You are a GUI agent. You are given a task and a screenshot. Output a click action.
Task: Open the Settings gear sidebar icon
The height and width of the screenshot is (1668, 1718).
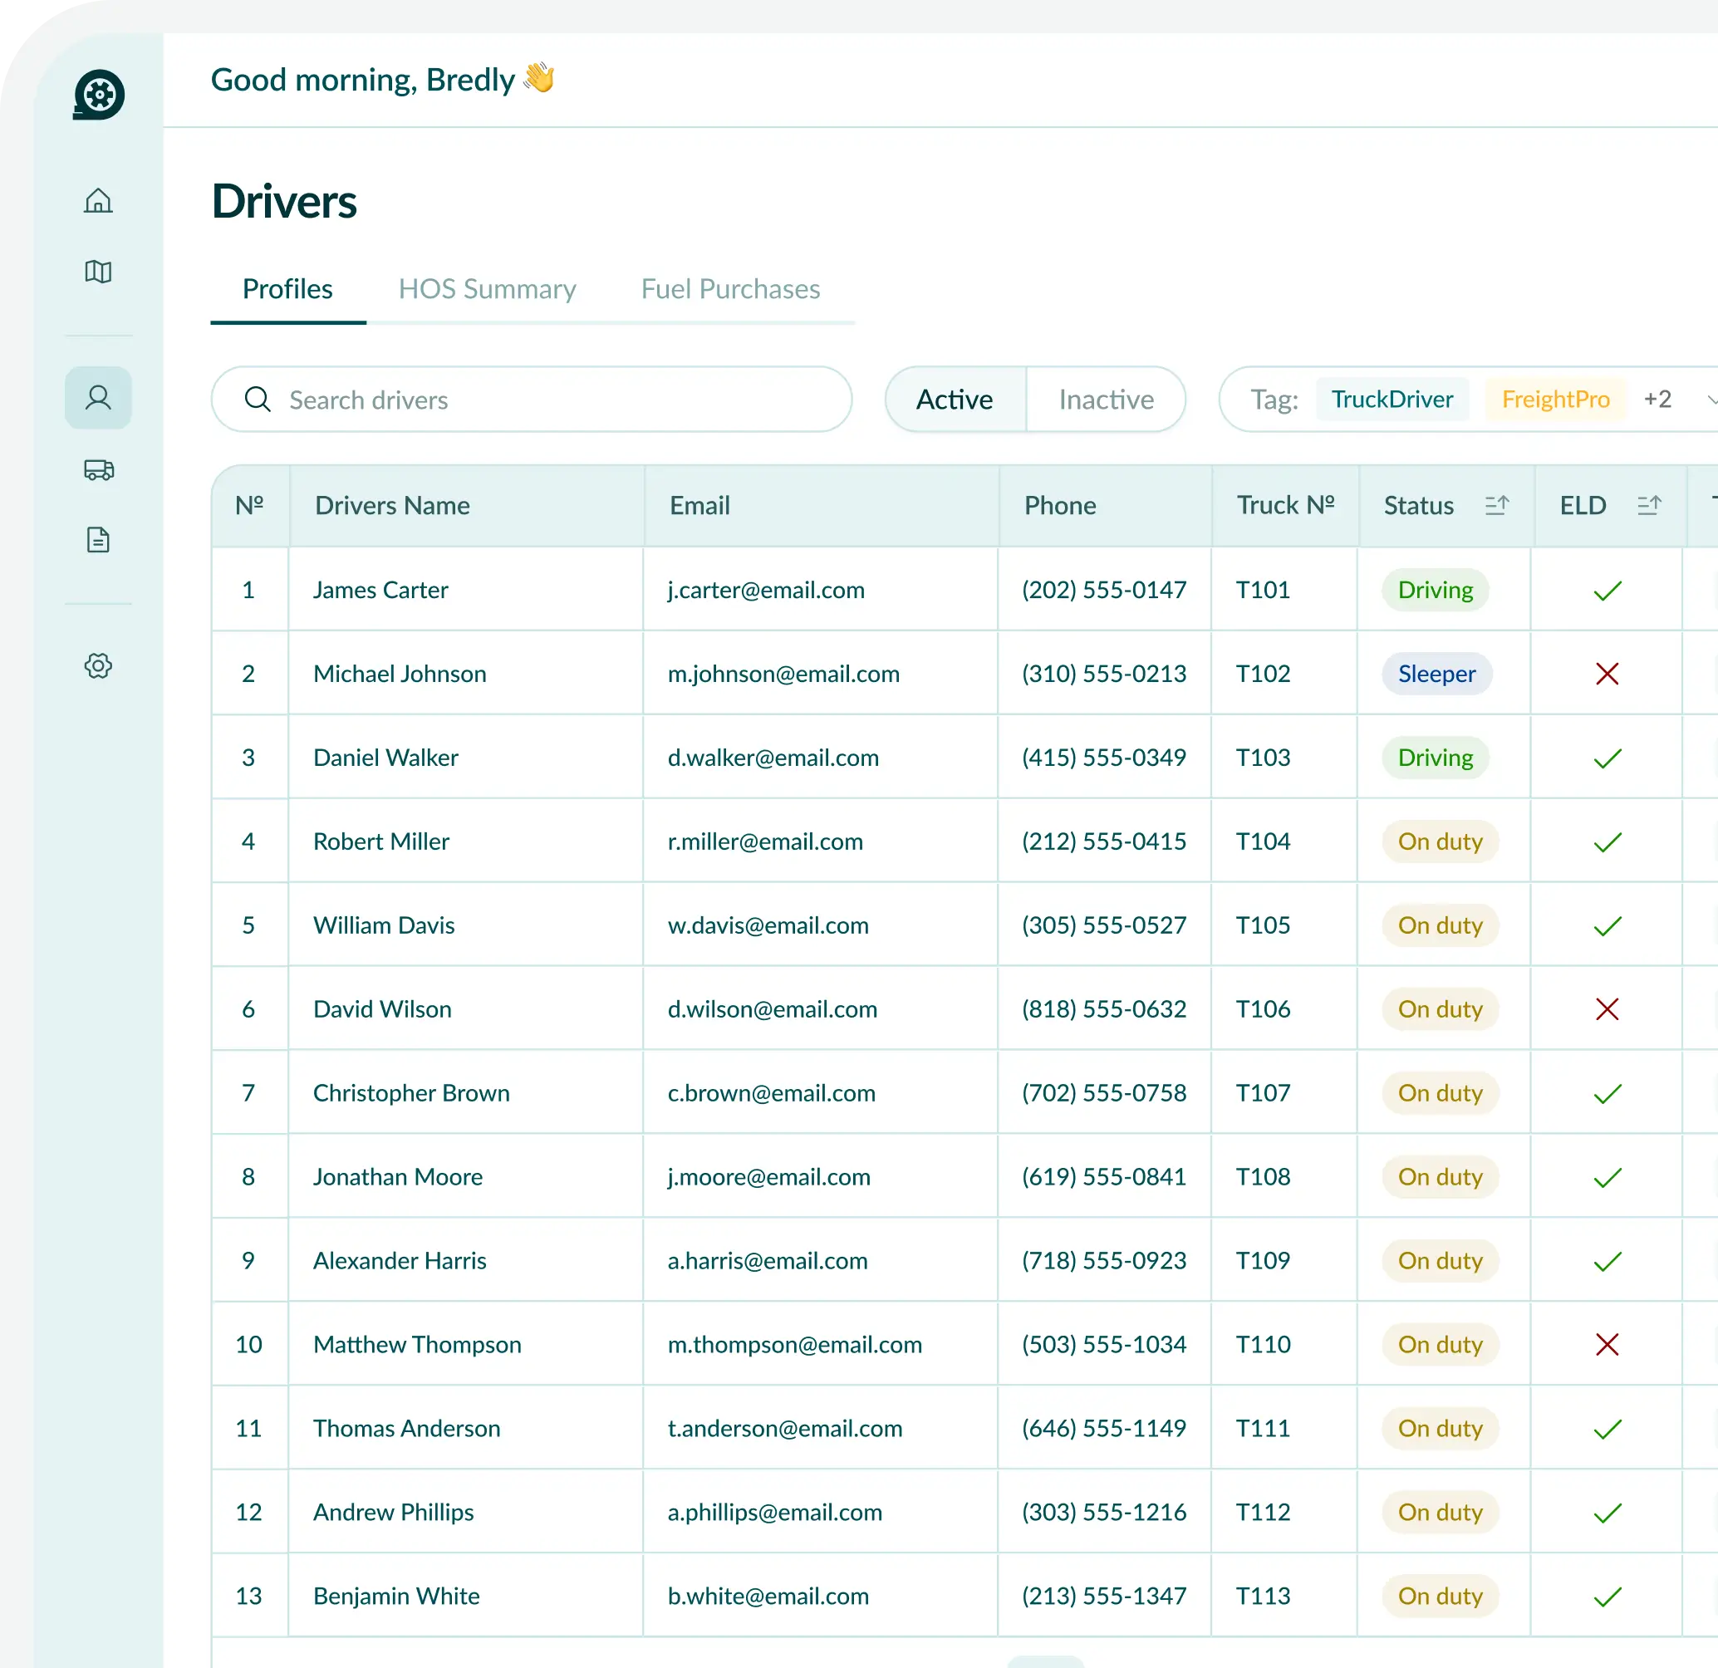tap(98, 666)
